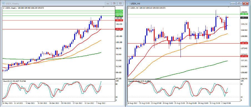Click the green 109.759 price label in the Weekly chart
Screen dimensions: 251x107
click(119, 16)
